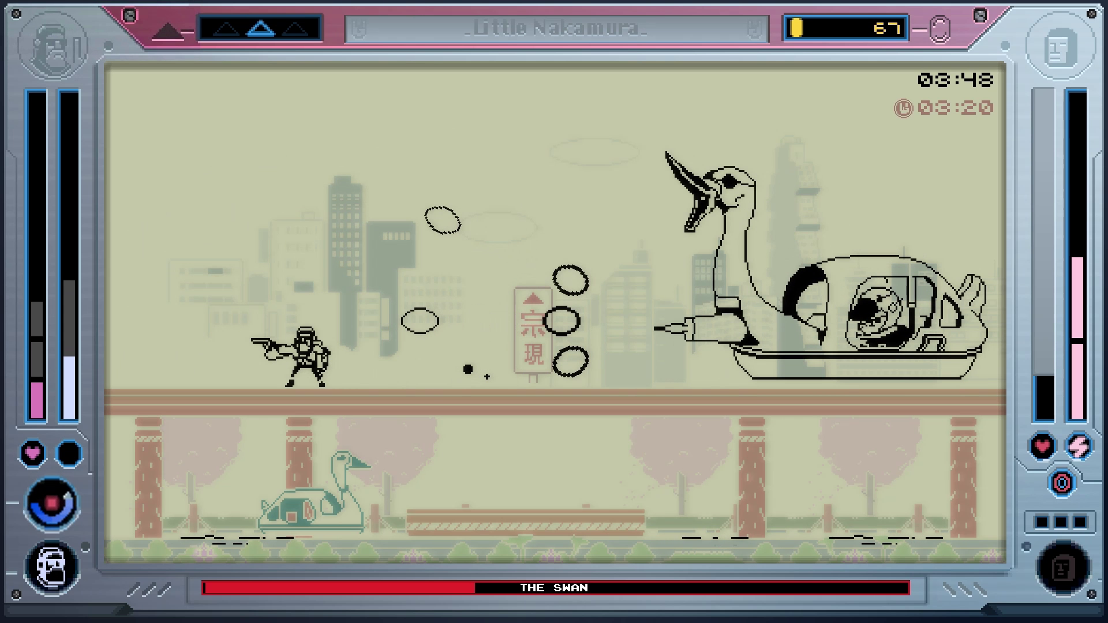Select the highlighted blue triangle indicator
The image size is (1108, 623).
point(260,28)
